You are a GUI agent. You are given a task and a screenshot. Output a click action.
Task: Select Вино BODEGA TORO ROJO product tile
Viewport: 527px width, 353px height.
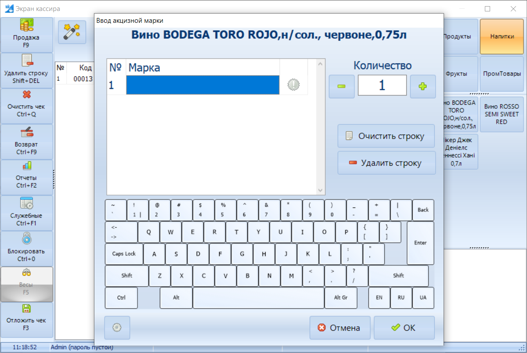coord(460,114)
